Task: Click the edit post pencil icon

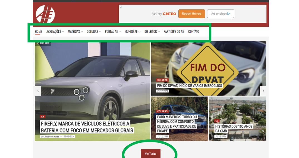Action: pyautogui.click(x=38, y=43)
